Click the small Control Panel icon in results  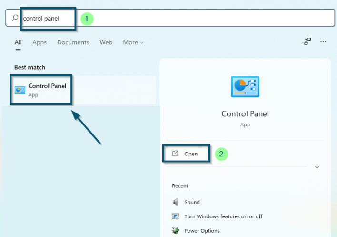[x=20, y=90]
